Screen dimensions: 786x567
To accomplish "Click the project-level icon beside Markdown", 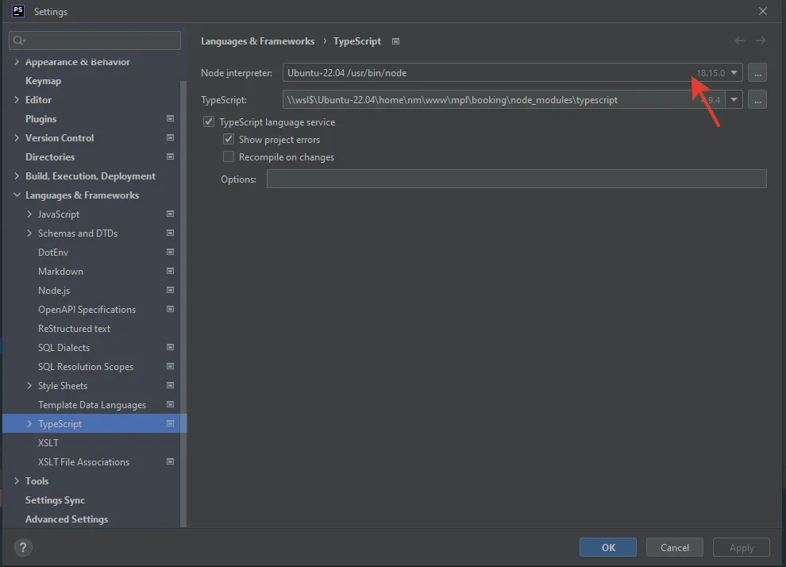I will tap(171, 271).
